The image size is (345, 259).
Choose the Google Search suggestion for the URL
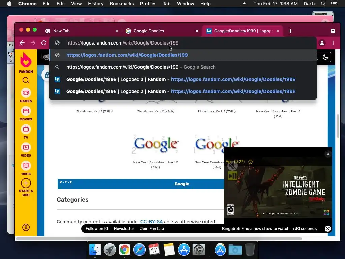[183, 67]
